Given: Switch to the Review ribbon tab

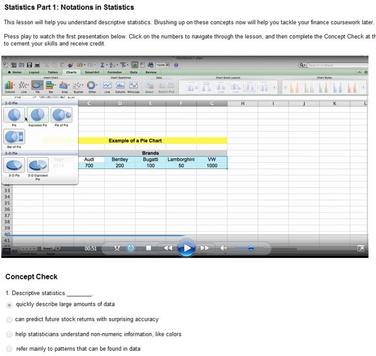Looking at the screenshot, I should pos(151,72).
